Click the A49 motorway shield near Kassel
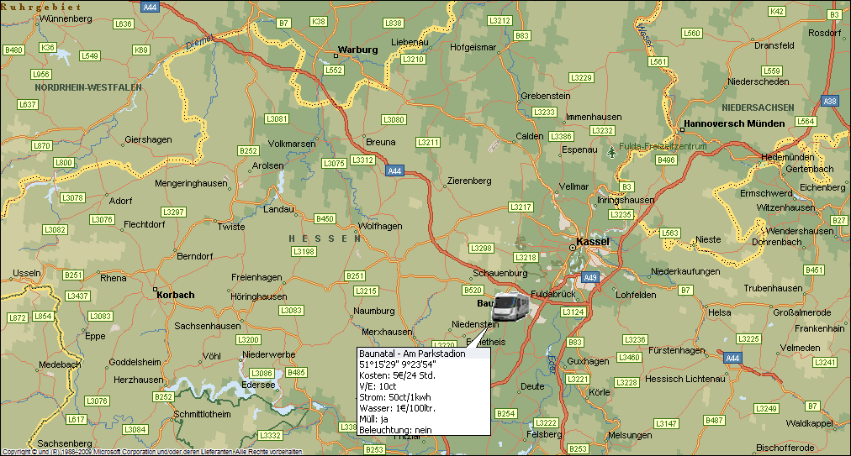 590,278
